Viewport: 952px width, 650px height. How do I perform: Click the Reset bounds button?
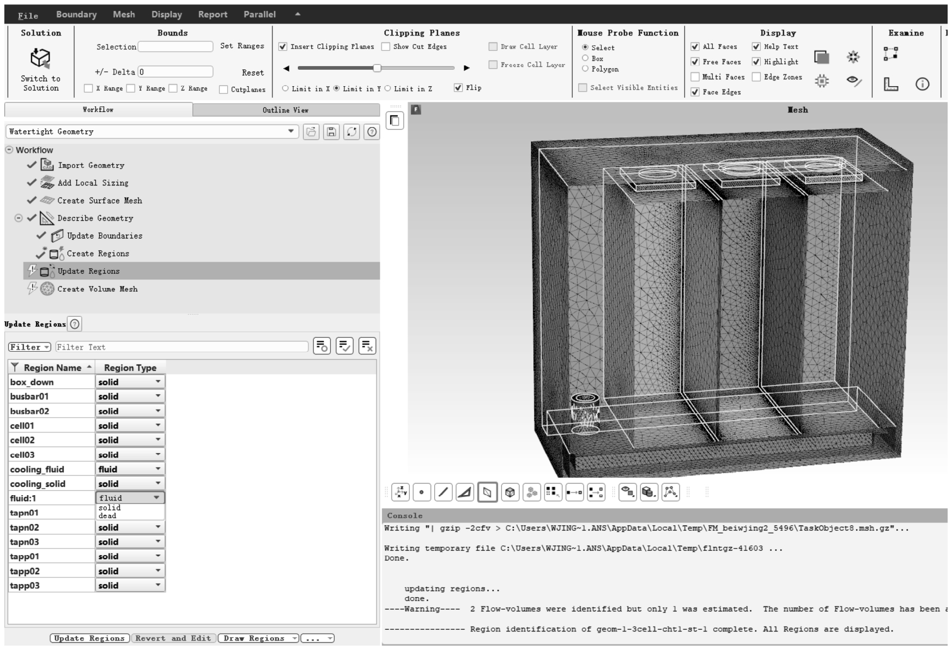(253, 73)
